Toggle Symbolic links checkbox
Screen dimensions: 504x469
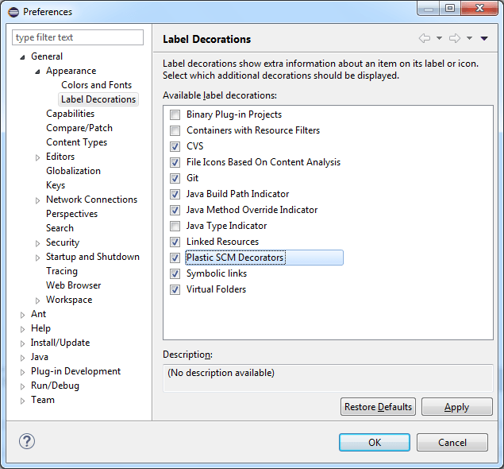point(175,273)
